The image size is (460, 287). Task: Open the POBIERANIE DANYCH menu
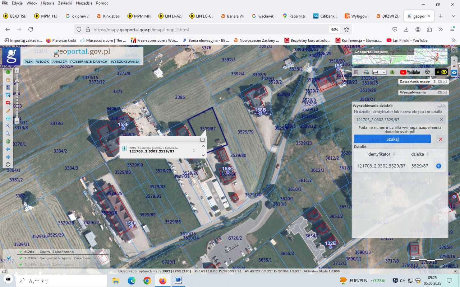(89, 62)
